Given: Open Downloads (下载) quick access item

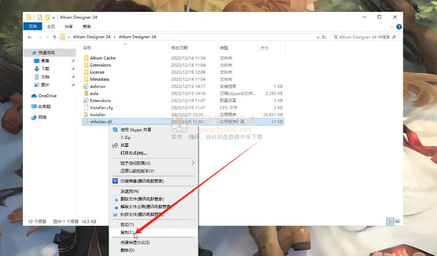Looking at the screenshot, I should click(x=42, y=68).
